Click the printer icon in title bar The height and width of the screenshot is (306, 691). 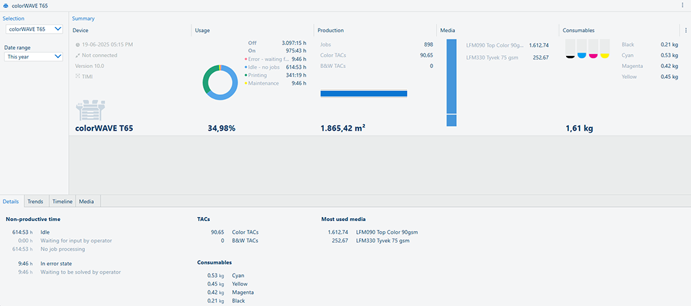pyautogui.click(x=6, y=5)
